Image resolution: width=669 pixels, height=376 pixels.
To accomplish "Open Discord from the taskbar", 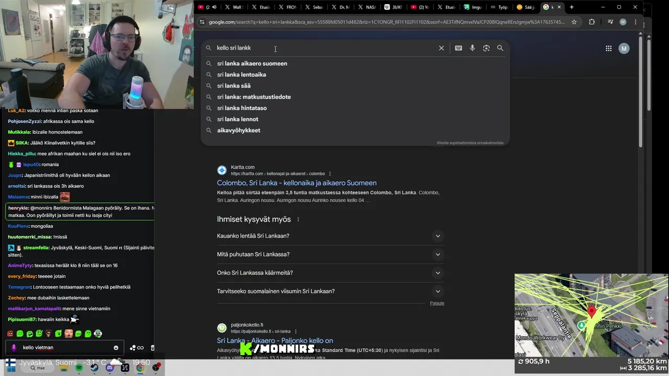I will (x=110, y=368).
